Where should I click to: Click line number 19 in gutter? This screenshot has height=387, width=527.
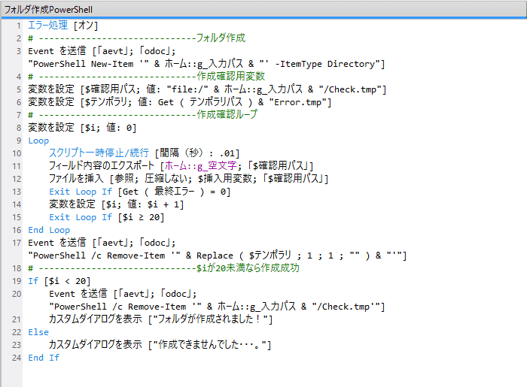(x=17, y=281)
